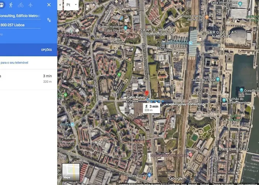
Task: Collapse the side panel with left arrow
Action: (60, 5)
